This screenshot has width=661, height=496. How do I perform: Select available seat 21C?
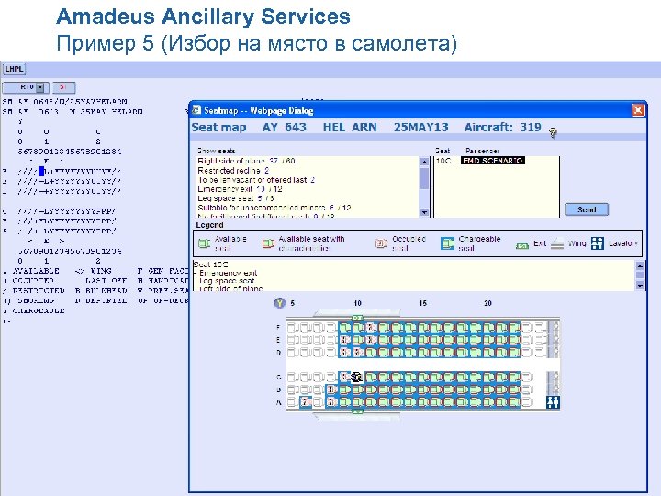click(501, 378)
